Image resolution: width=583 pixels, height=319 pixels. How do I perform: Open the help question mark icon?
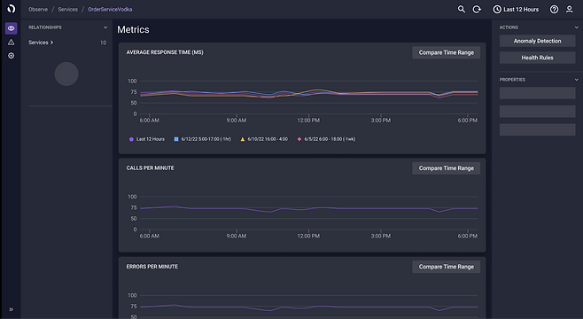click(x=554, y=9)
